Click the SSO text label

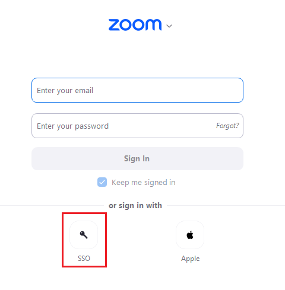(84, 259)
